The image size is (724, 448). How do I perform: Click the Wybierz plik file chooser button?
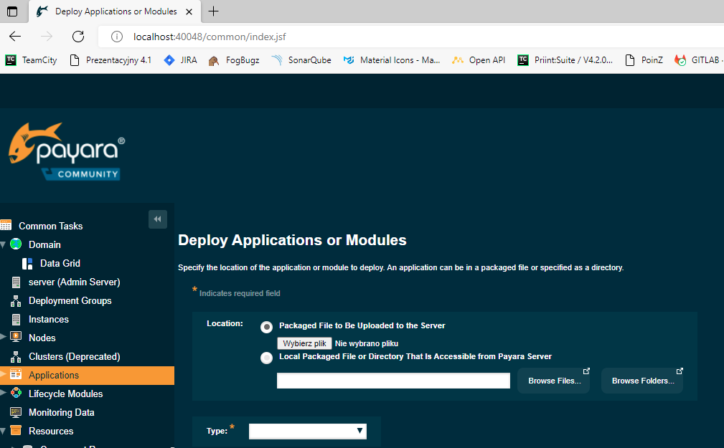point(304,343)
